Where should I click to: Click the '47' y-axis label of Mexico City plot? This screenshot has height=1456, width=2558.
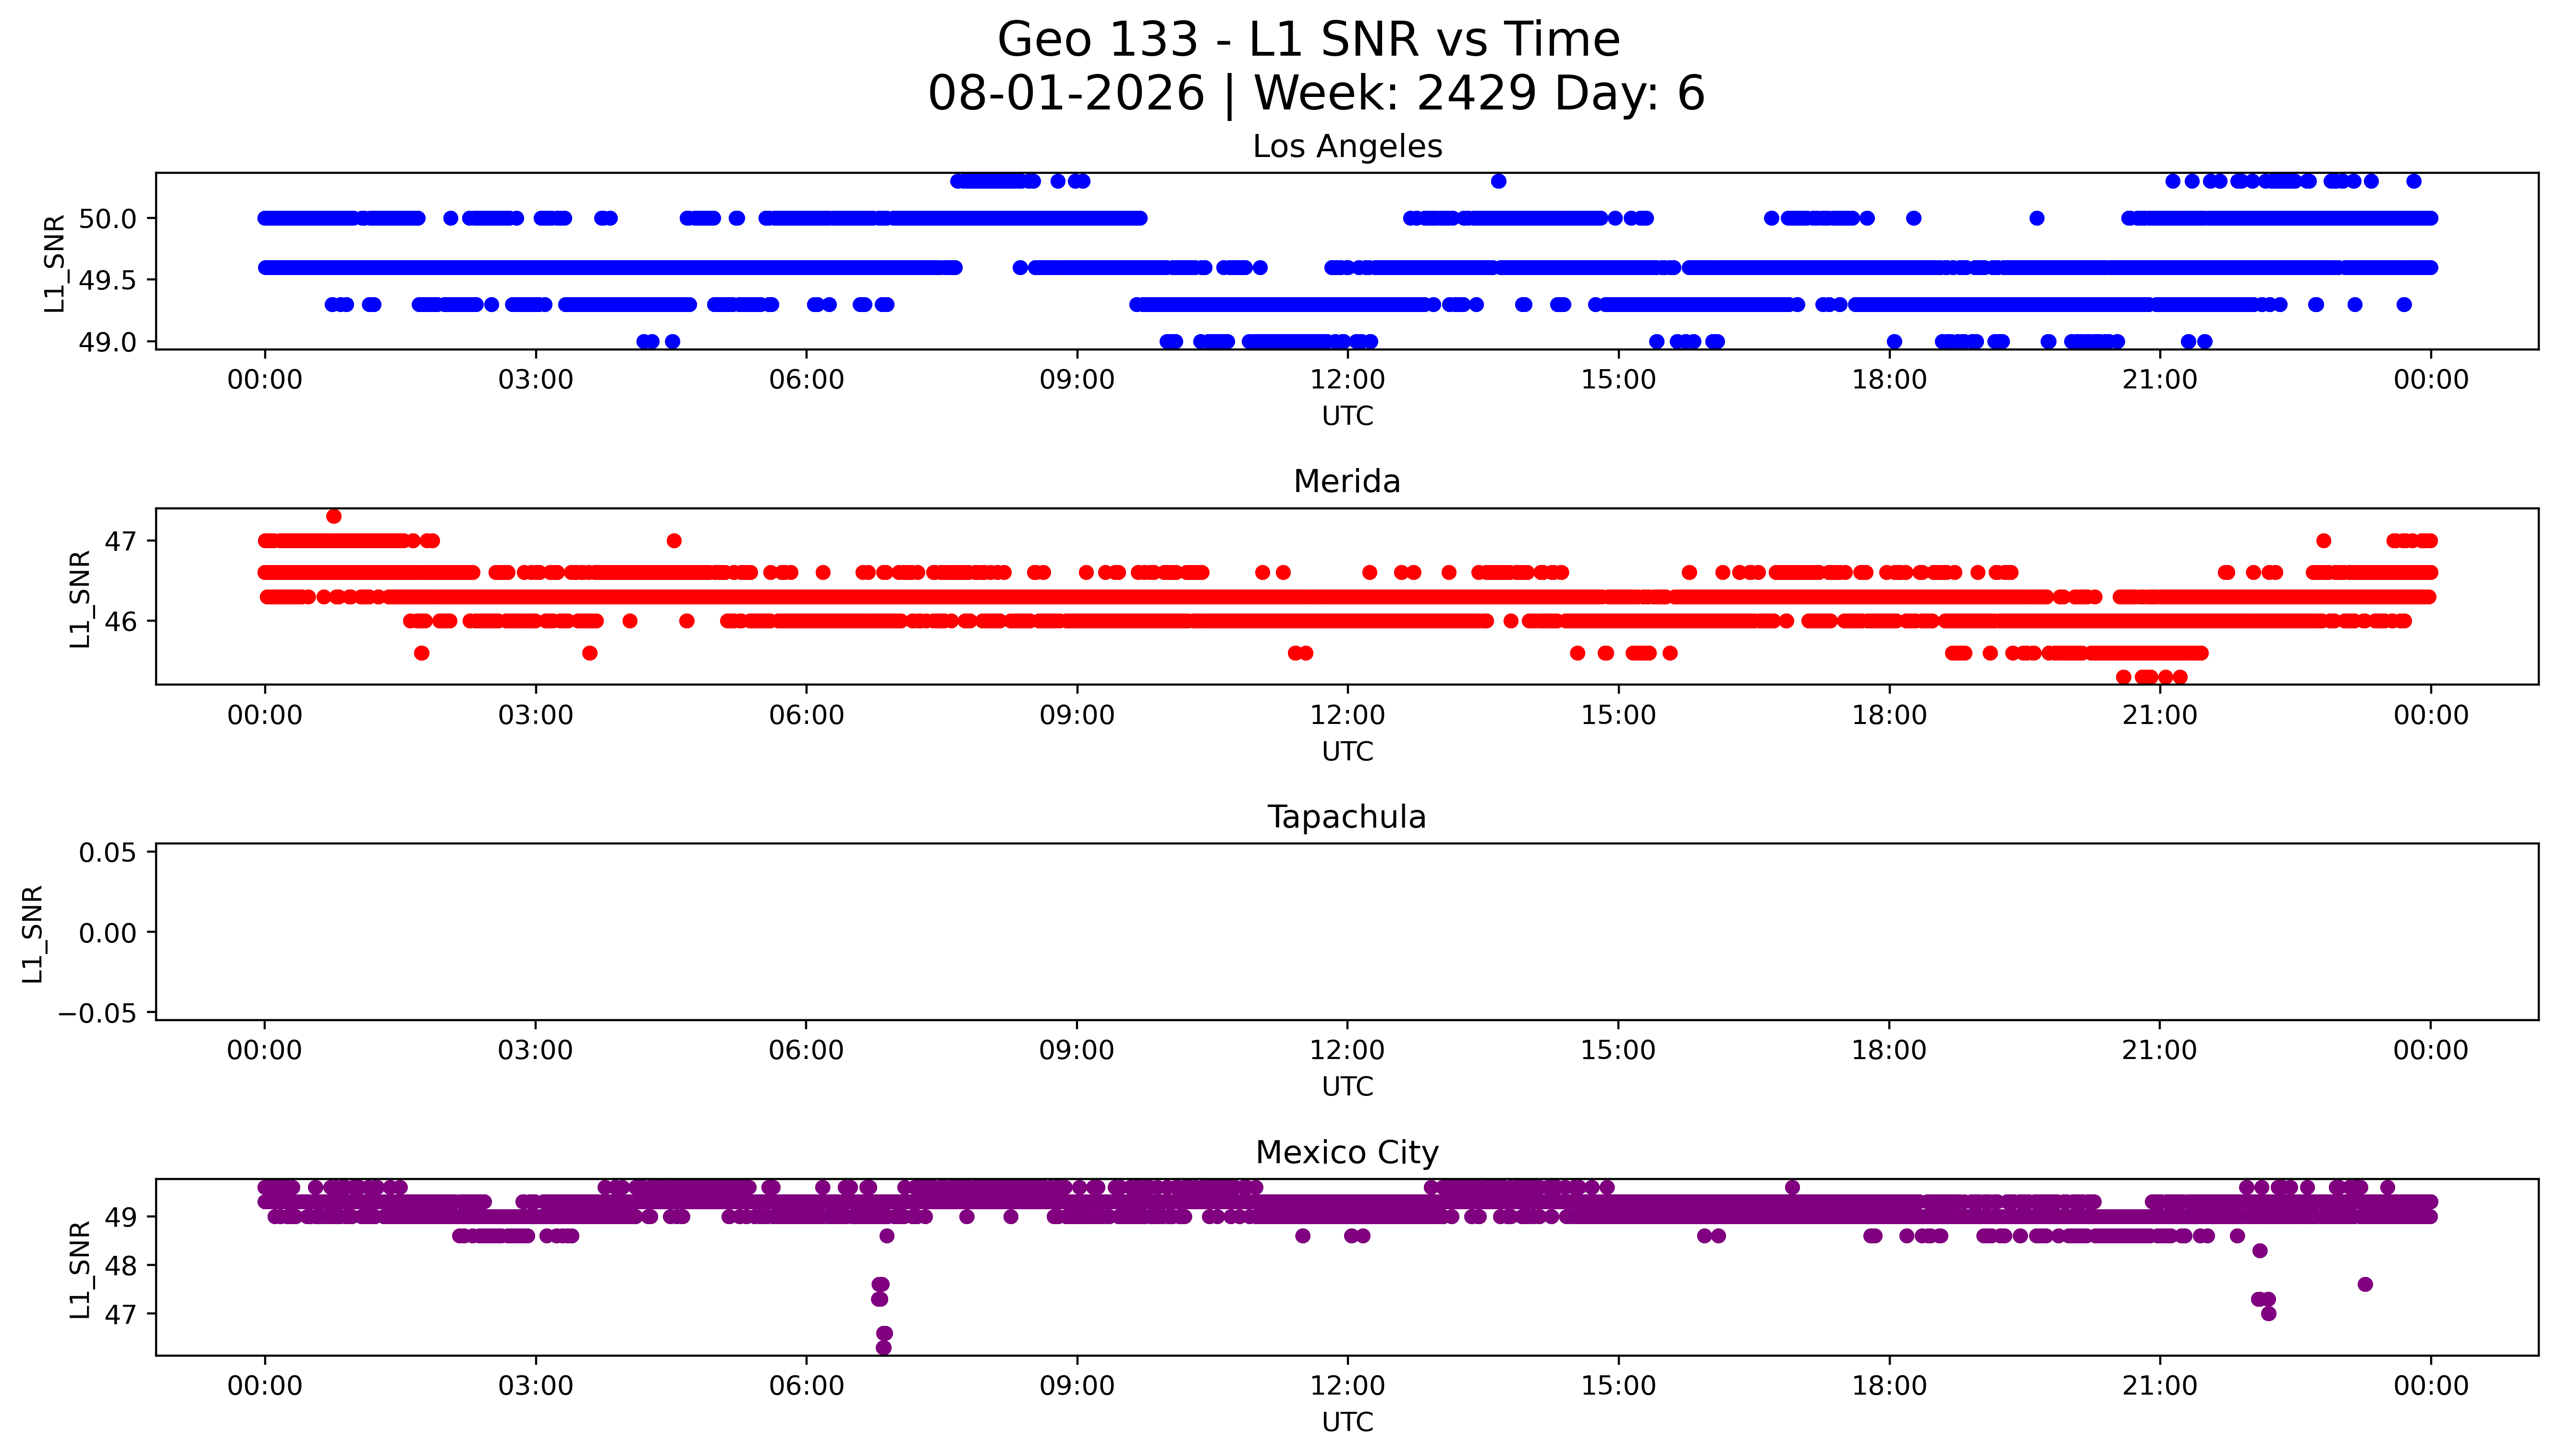click(x=120, y=1314)
